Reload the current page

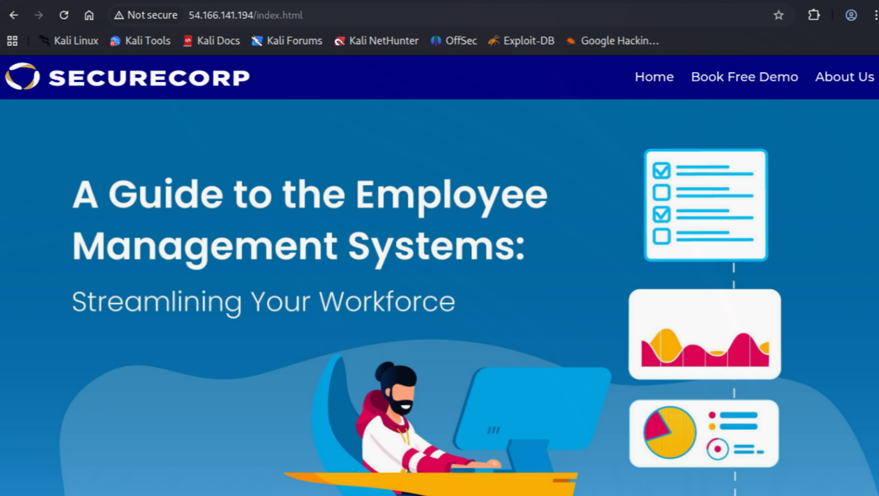64,15
